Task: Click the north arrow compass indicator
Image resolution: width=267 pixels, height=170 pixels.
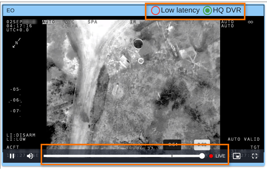Action: click(16, 43)
